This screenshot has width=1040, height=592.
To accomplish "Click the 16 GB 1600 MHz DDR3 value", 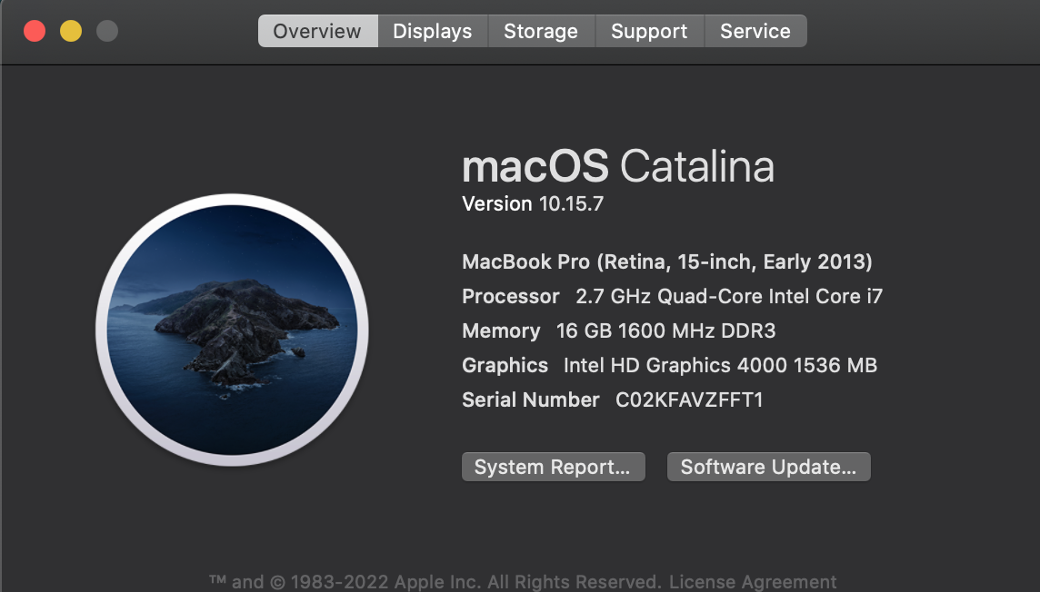I will 666,331.
